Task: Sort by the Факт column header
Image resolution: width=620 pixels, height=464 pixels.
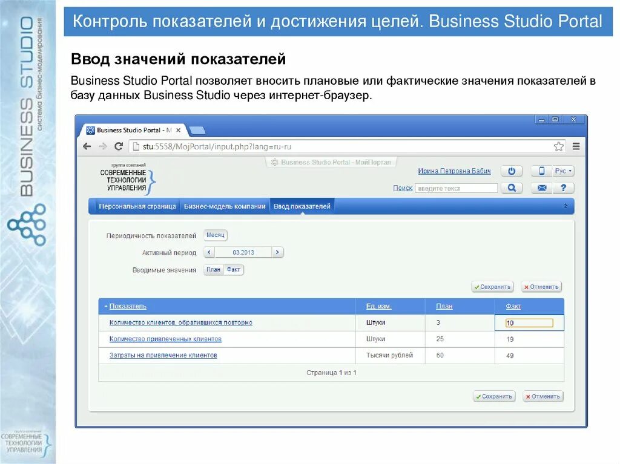Action: [513, 306]
